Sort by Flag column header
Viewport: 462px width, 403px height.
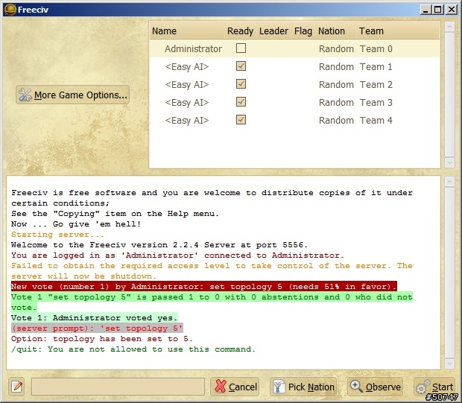303,31
